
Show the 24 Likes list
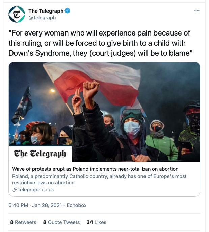click(97, 222)
